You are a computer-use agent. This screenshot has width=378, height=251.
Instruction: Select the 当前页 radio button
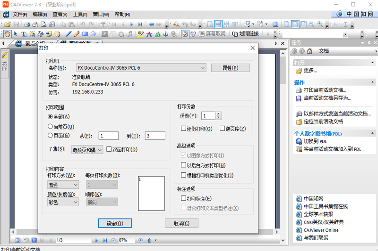pos(51,126)
